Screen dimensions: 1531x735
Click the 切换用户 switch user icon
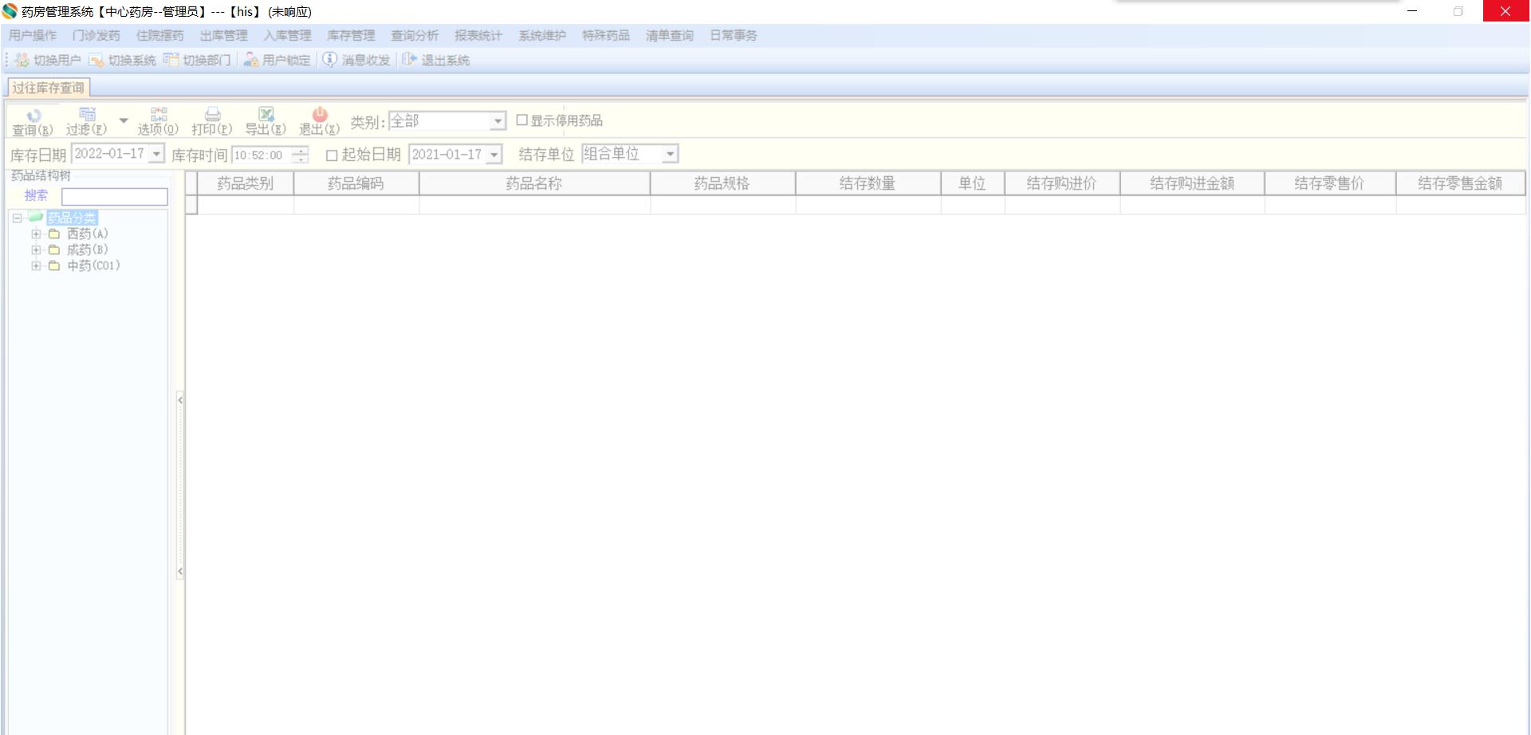[x=22, y=60]
